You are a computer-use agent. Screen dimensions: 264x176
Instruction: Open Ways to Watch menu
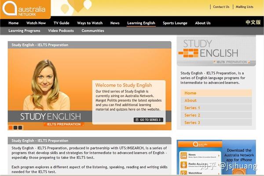click(90, 23)
